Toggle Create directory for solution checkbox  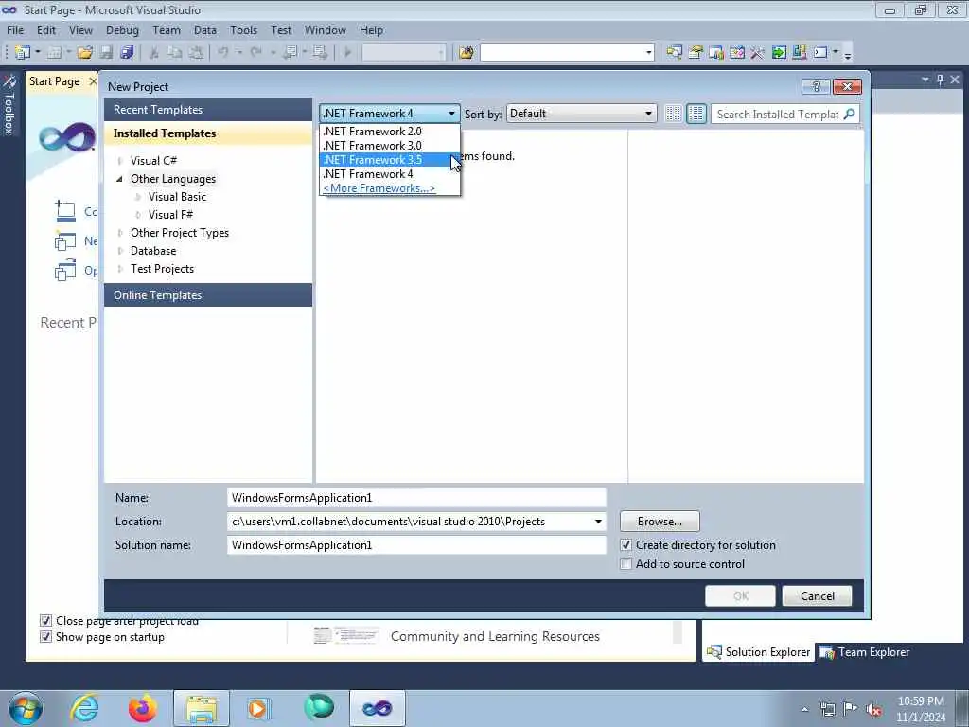pos(626,545)
